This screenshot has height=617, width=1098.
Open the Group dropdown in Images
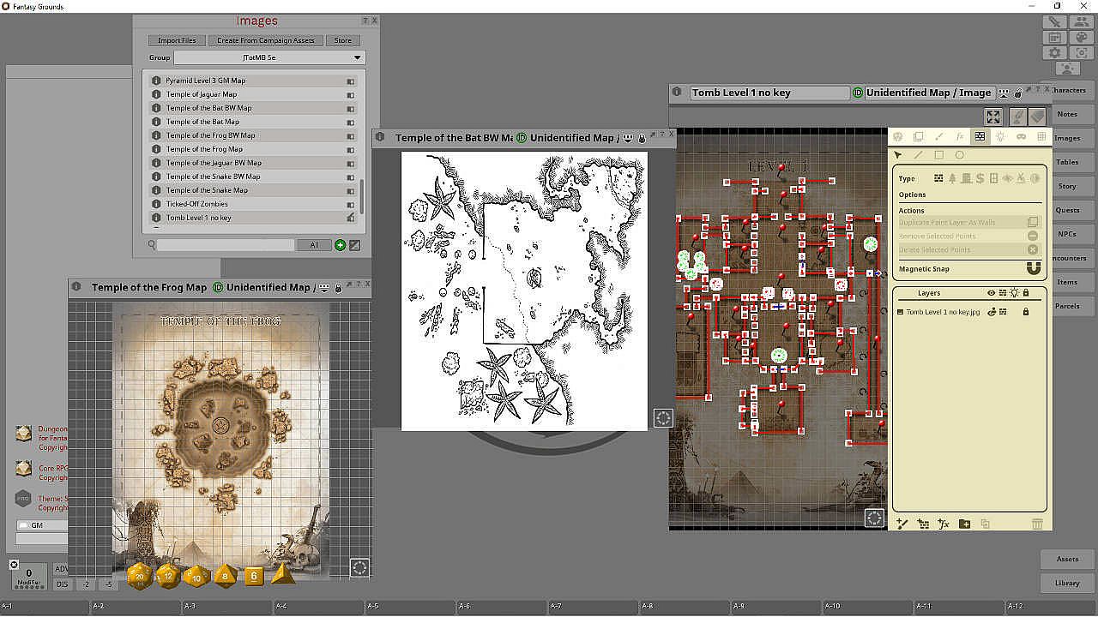click(269, 57)
